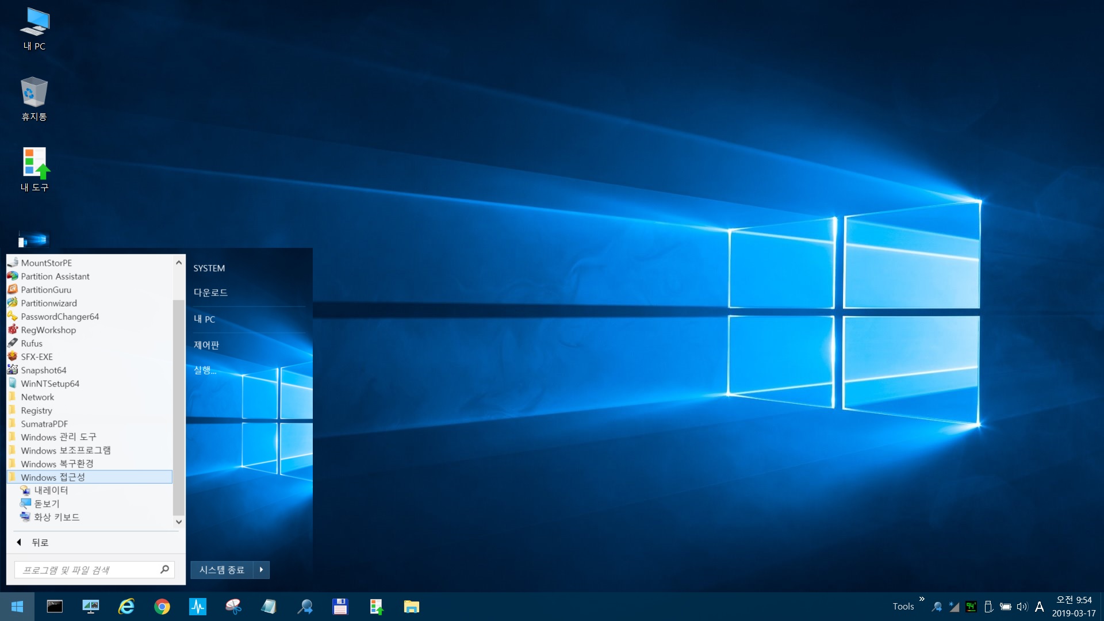Click the Tools toolbar label
Screen dimensions: 1104x621
[x=903, y=607]
